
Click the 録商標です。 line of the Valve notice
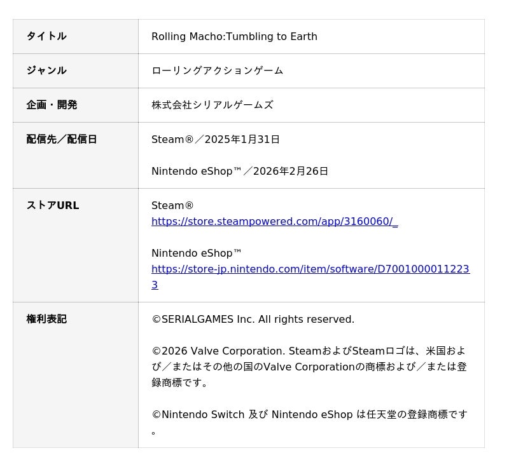coord(179,382)
